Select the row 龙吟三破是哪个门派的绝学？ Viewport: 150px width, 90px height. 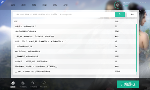click(74, 31)
